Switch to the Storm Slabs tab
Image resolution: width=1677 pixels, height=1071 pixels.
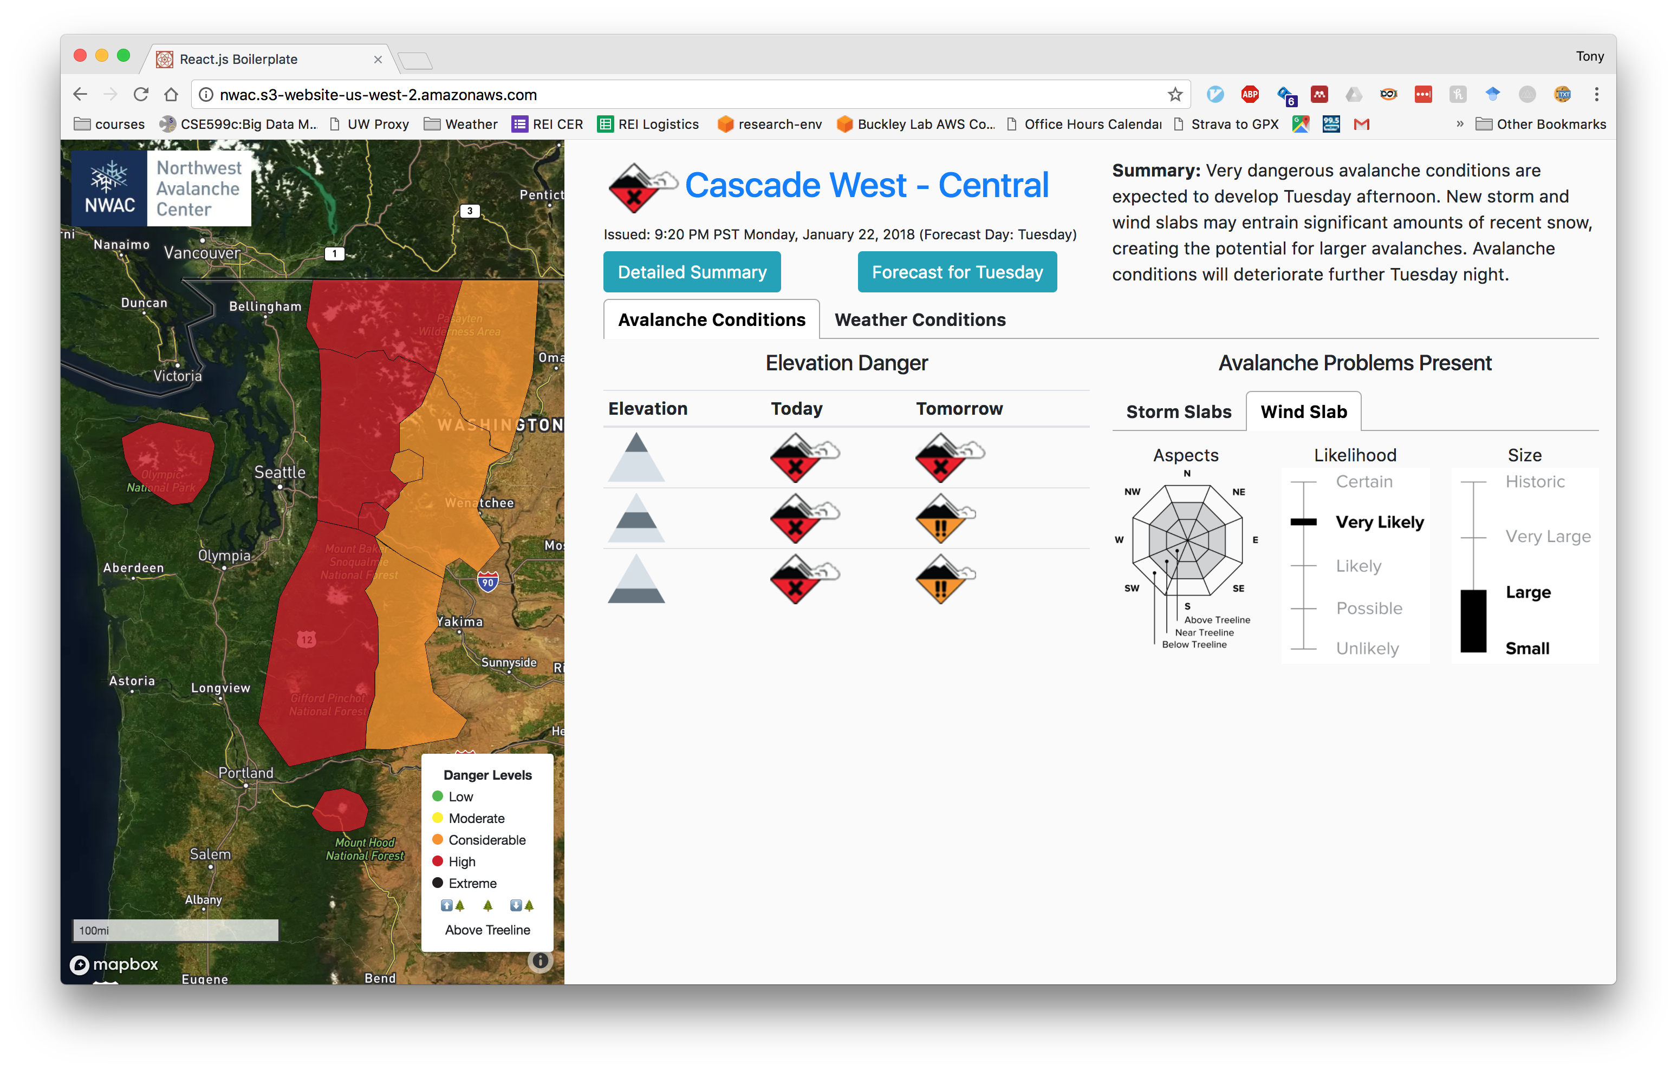coord(1178,412)
